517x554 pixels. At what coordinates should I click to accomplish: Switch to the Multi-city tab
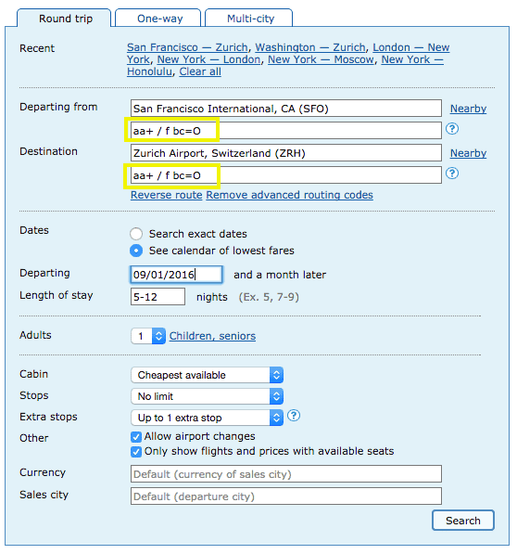(248, 18)
